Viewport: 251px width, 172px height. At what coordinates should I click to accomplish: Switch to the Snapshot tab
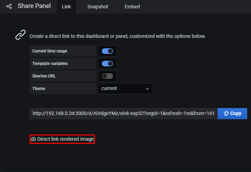click(98, 7)
